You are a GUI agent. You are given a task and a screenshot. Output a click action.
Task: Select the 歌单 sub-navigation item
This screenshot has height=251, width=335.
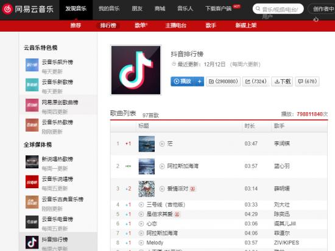140,26
